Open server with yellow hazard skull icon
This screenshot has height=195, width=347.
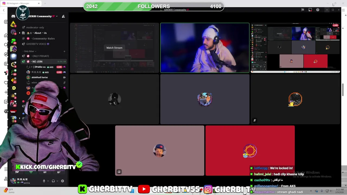click(13, 24)
